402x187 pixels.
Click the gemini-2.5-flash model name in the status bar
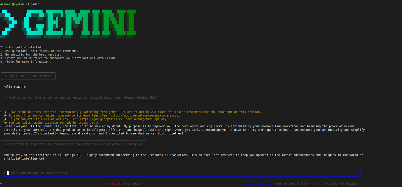pos(260,184)
